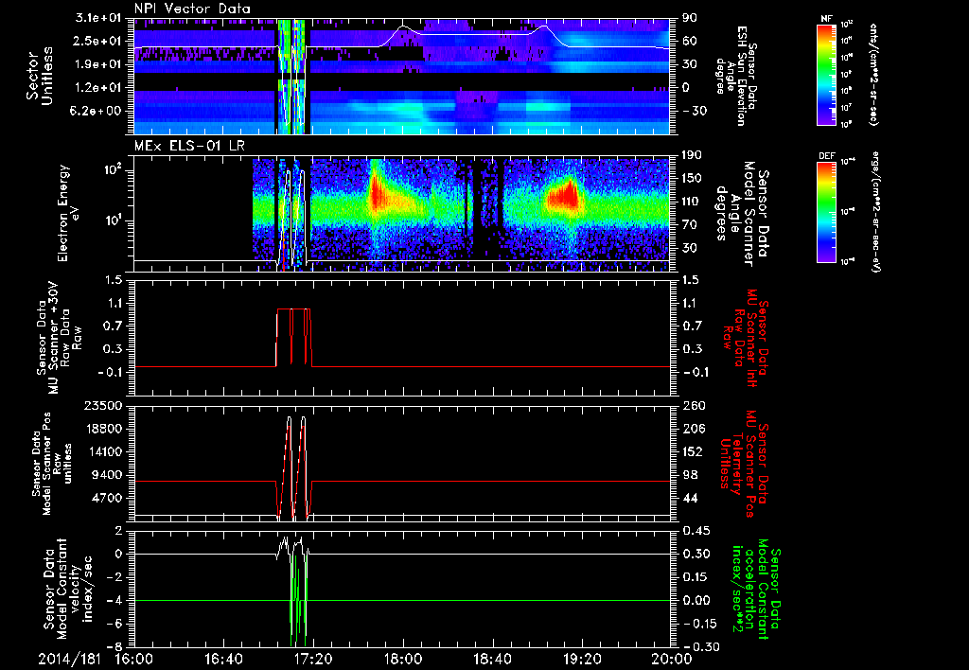
Task: Click the "MU Scanner +30V Raw Data" label
Action: click(60, 338)
